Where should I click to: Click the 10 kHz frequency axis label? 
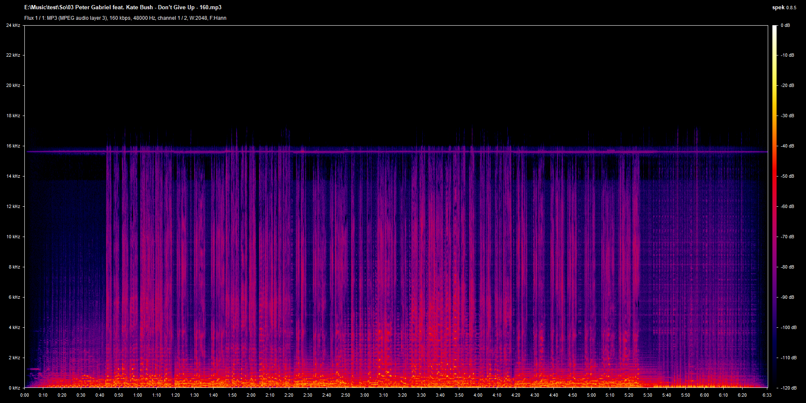point(13,237)
